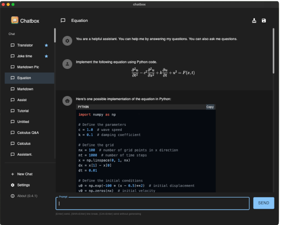Open About (0.4.1) entry
The image size is (282, 225).
click(29, 196)
